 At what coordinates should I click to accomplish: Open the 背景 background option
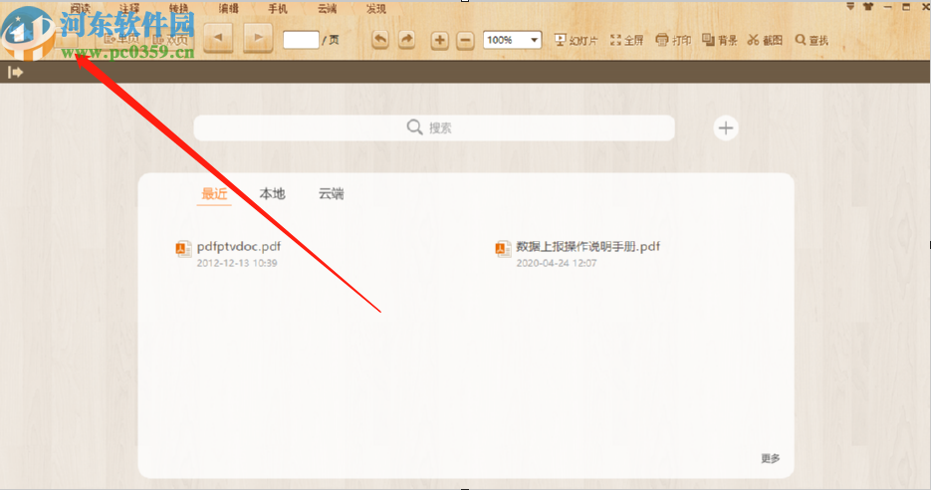click(x=720, y=40)
